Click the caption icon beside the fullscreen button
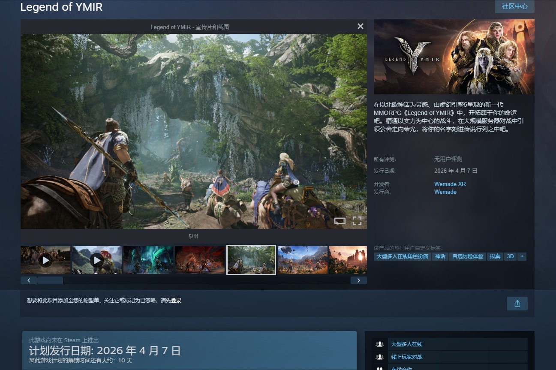Viewport: 556px width, 370px height. point(340,221)
